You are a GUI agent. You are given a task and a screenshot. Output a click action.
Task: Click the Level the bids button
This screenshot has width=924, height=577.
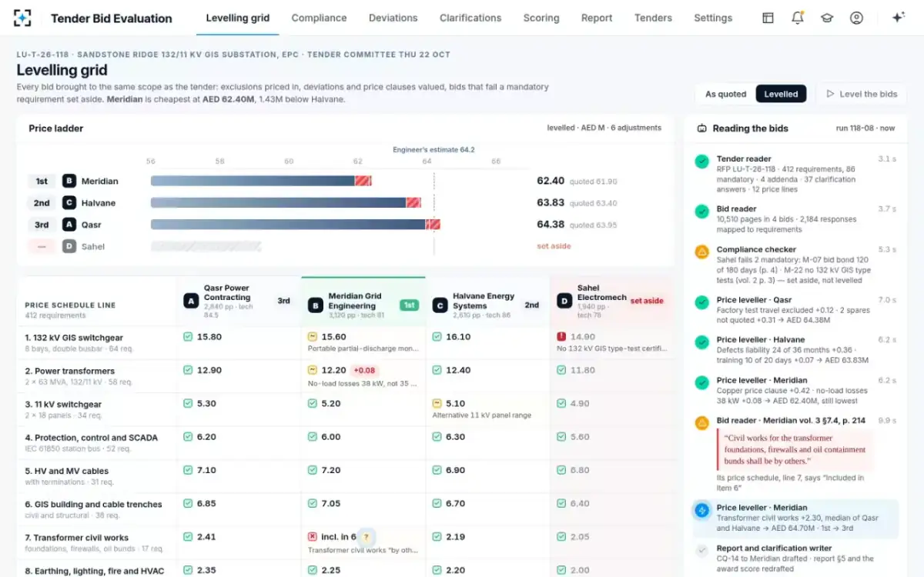coord(862,94)
